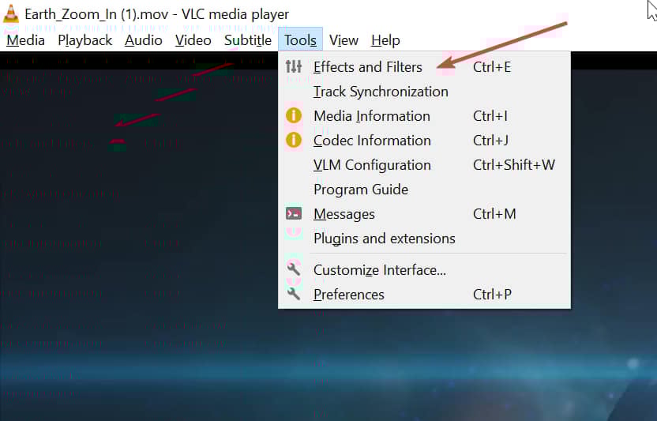Open the Media menu
The image size is (657, 421).
pos(25,40)
